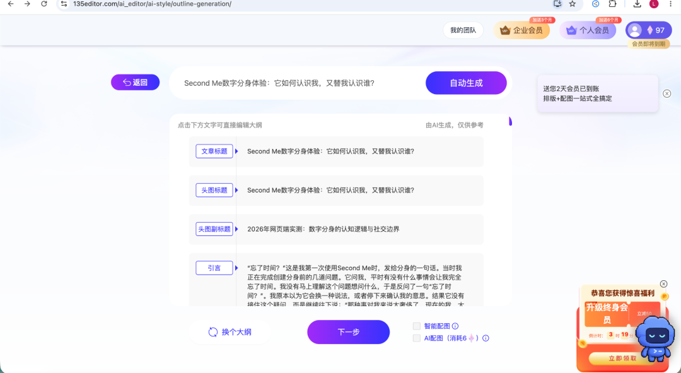The image size is (681, 373).
Task: Click 换个大纲 to regenerate outline
Action: click(230, 332)
